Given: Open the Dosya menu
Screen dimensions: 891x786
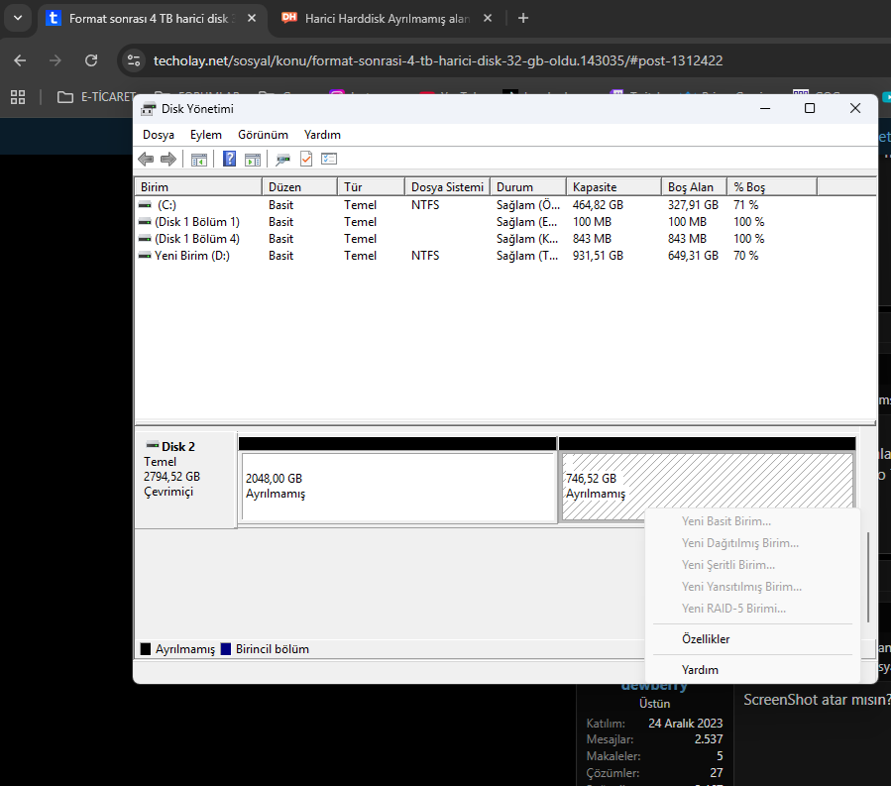Looking at the screenshot, I should tap(159, 135).
